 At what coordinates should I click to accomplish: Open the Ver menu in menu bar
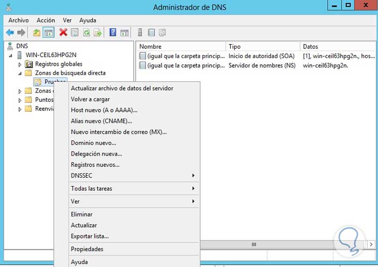[67, 20]
